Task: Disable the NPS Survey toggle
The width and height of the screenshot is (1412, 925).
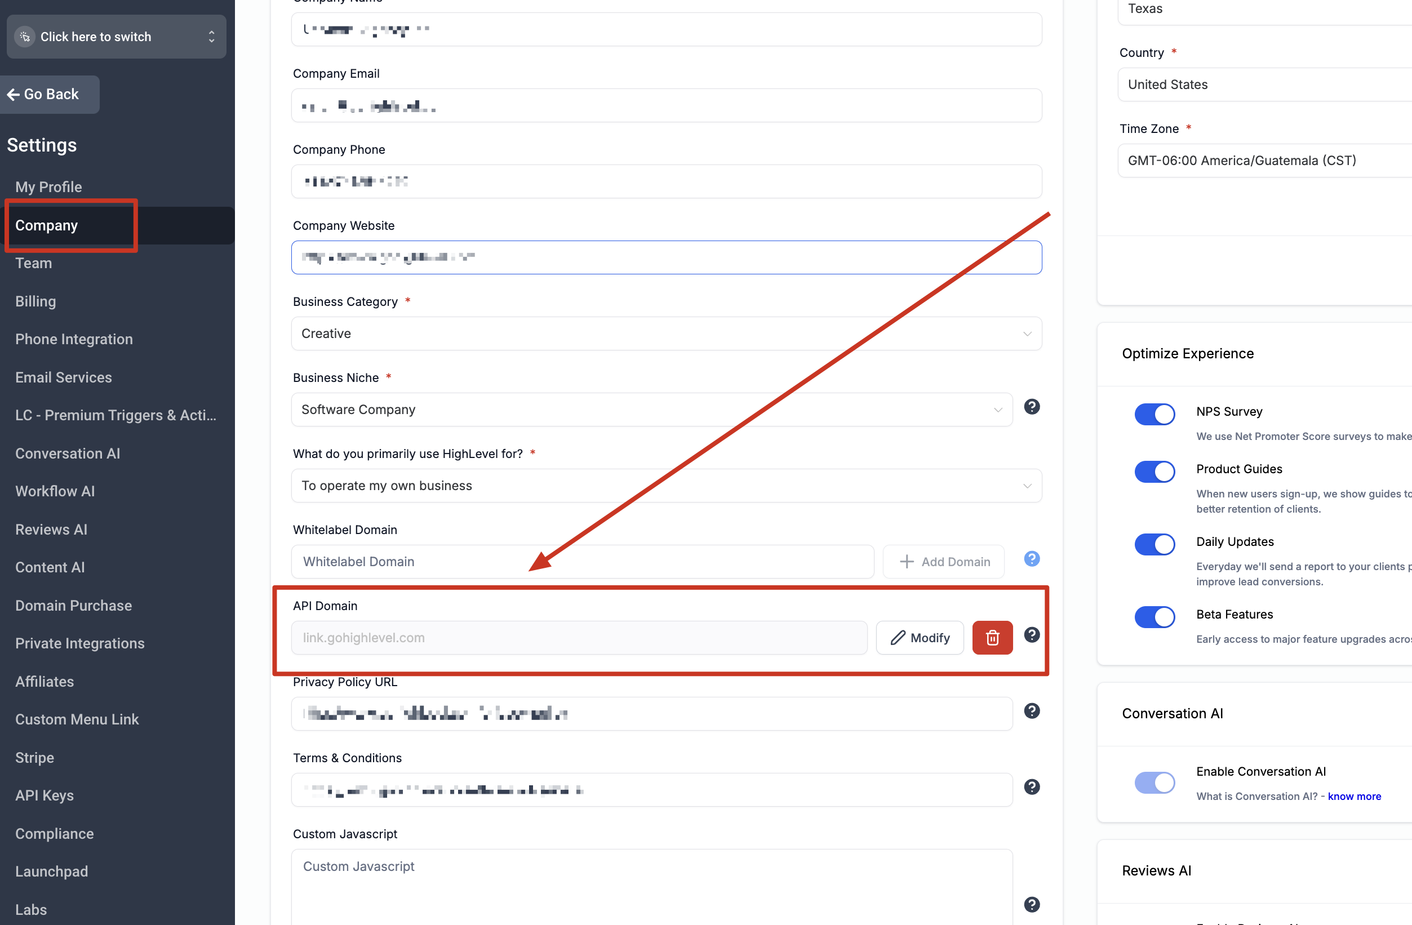Action: tap(1154, 414)
